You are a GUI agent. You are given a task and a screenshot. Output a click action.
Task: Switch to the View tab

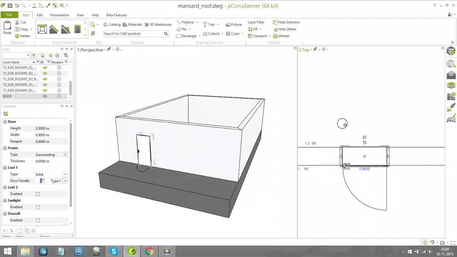tap(80, 15)
